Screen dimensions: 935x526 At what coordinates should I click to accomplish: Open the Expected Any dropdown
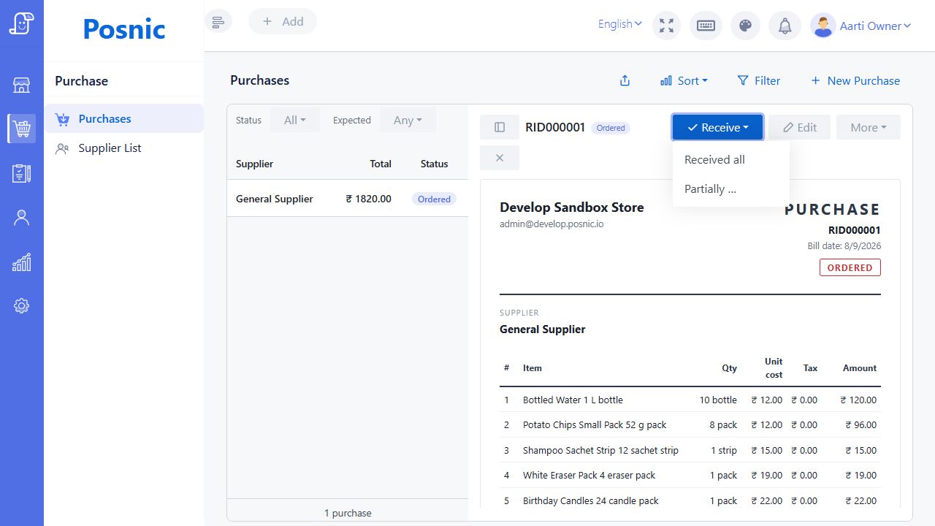[408, 120]
